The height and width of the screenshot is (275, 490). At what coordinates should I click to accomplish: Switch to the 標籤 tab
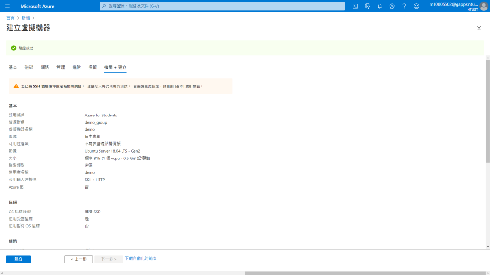[x=92, y=67]
